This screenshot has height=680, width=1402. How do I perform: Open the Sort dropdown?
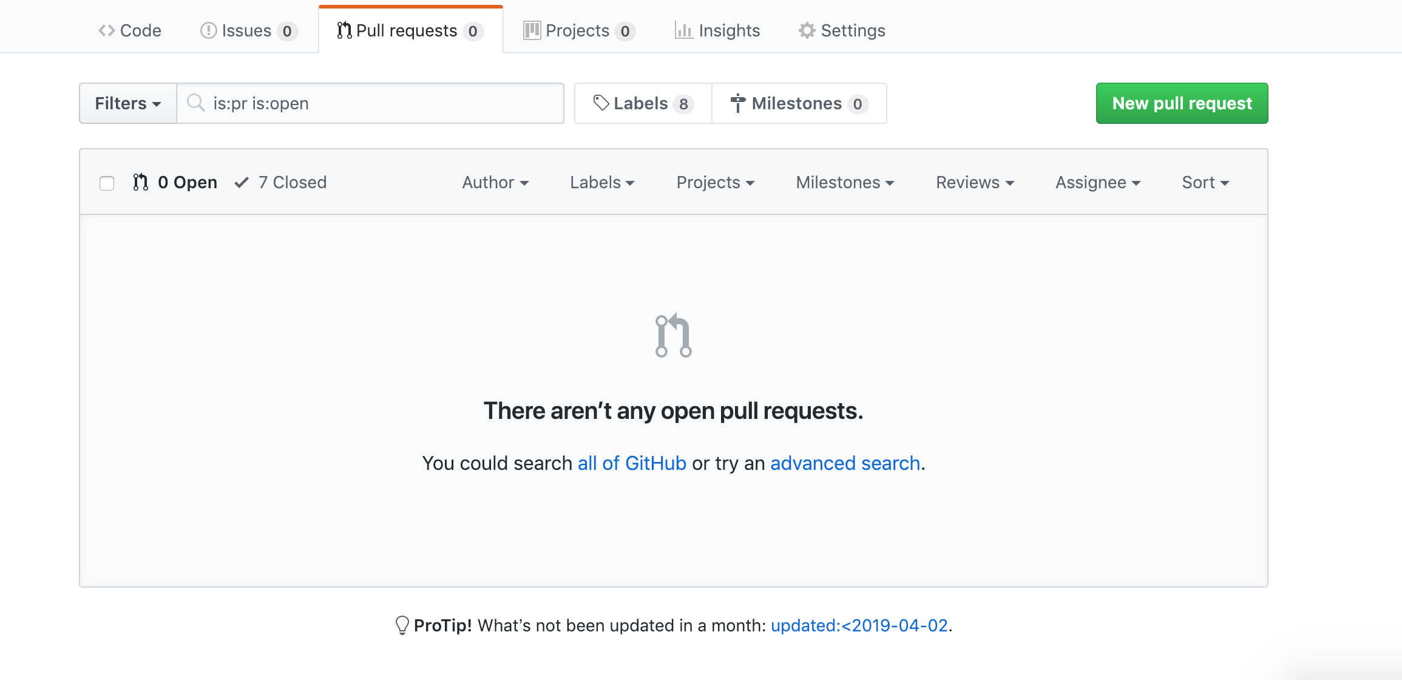[1205, 182]
